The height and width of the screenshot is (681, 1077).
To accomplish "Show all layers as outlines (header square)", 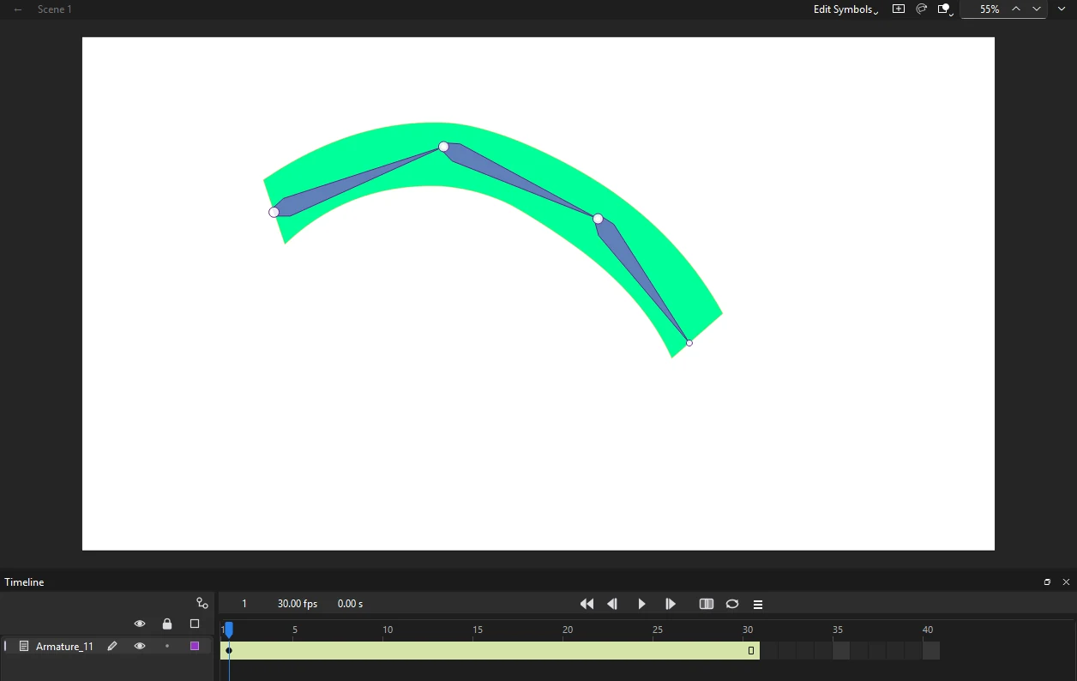I will tap(195, 624).
